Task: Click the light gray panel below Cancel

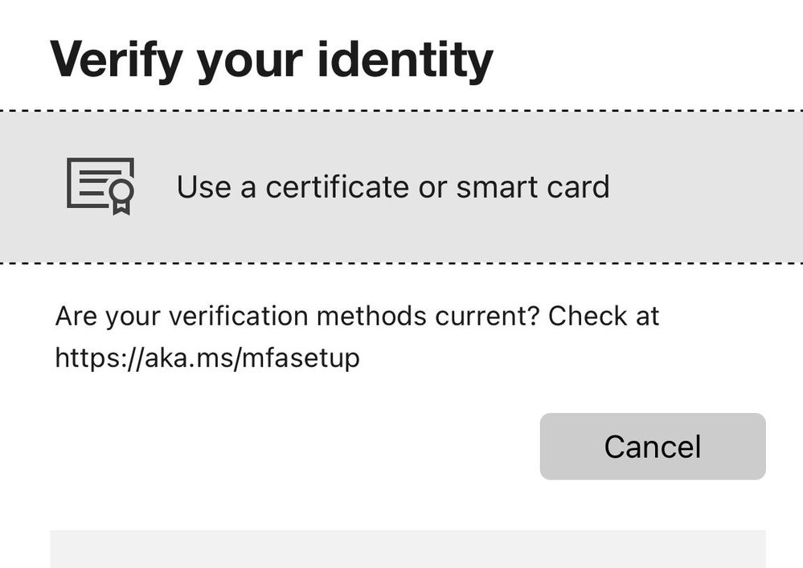Action: coord(408,549)
